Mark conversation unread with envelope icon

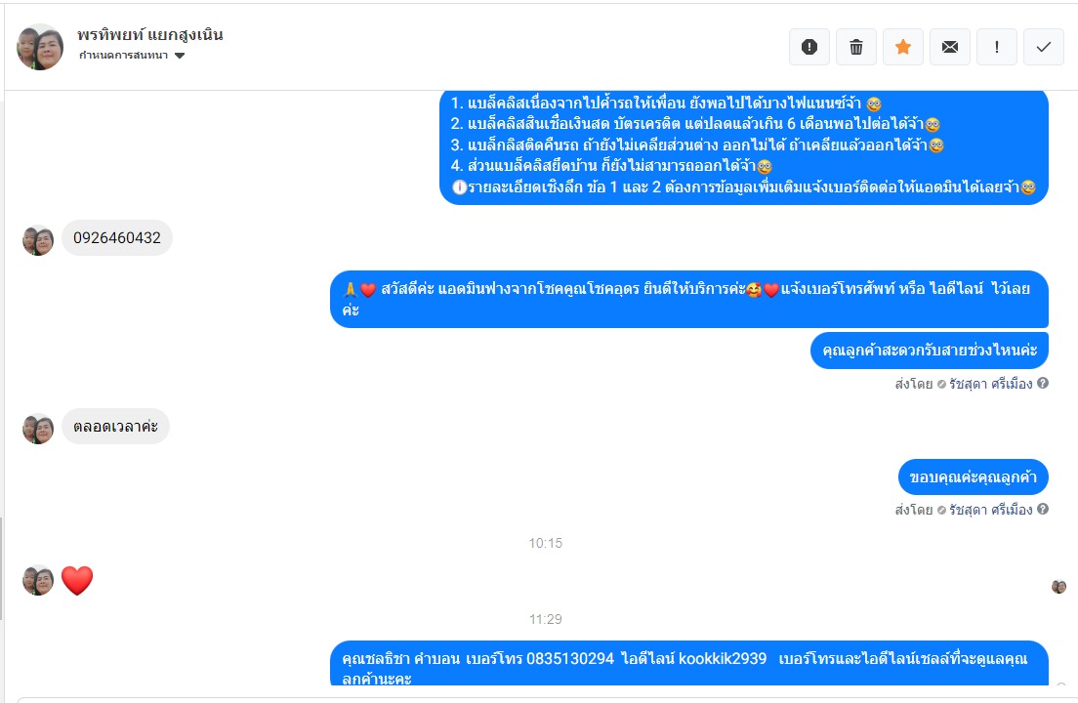pyautogui.click(x=949, y=47)
